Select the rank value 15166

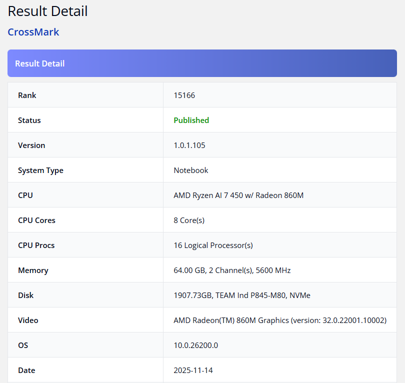click(184, 95)
